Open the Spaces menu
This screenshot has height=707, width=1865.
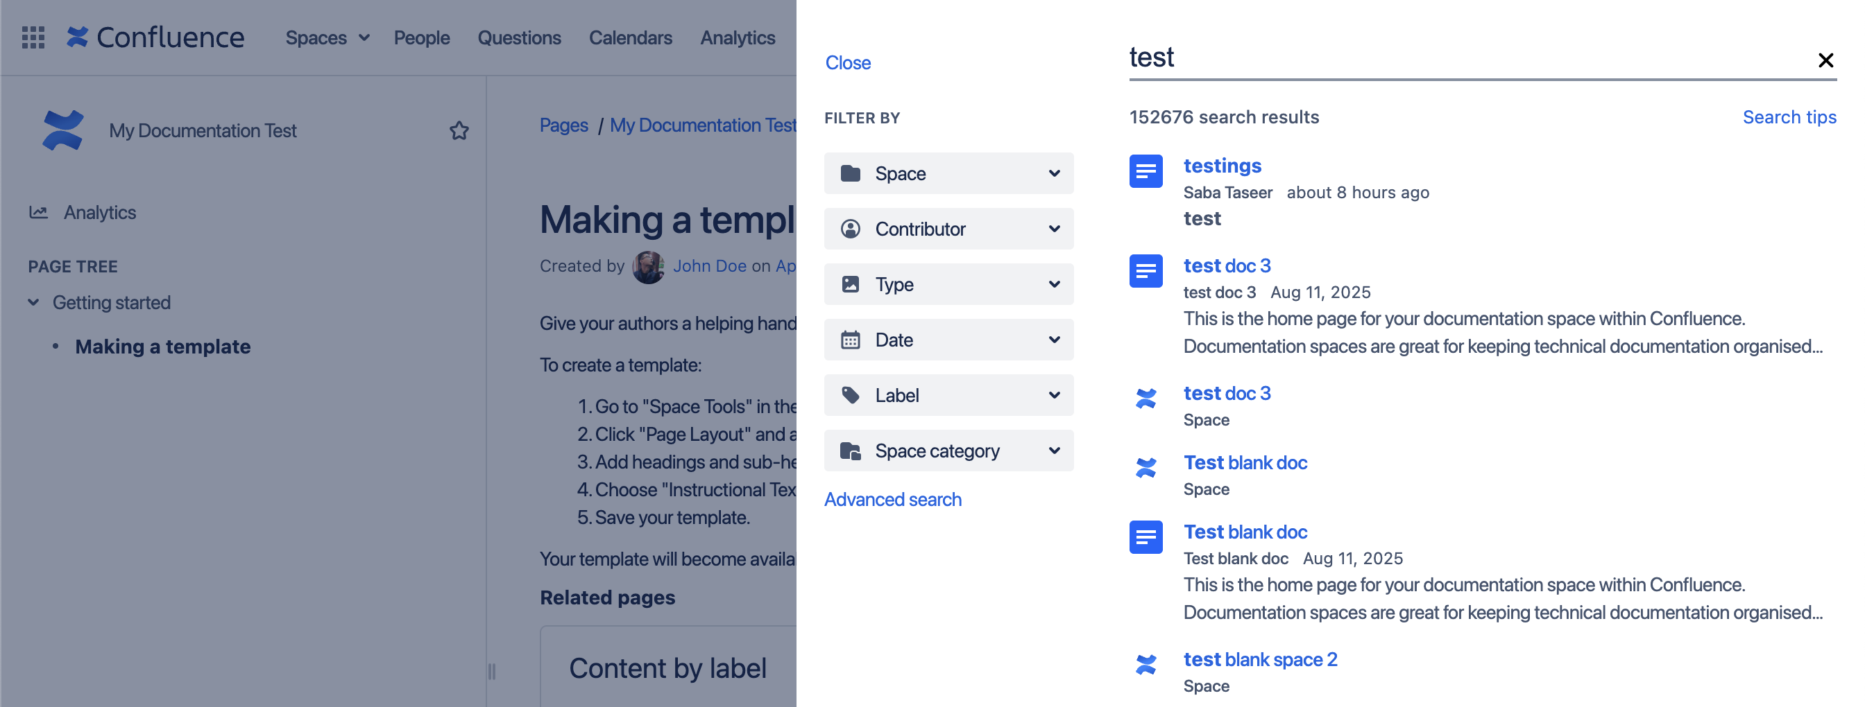(x=327, y=37)
